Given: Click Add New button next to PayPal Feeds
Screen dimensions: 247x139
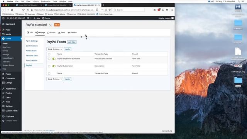Looking at the screenshot, I should [72, 42].
